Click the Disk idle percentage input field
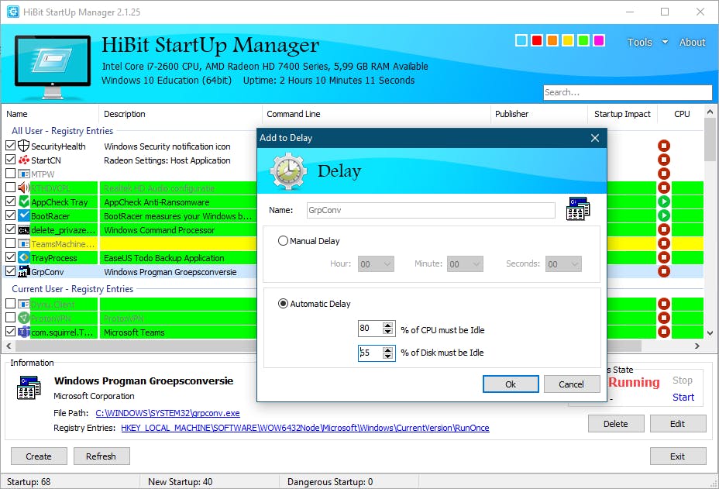This screenshot has width=719, height=489. pyautogui.click(x=370, y=353)
